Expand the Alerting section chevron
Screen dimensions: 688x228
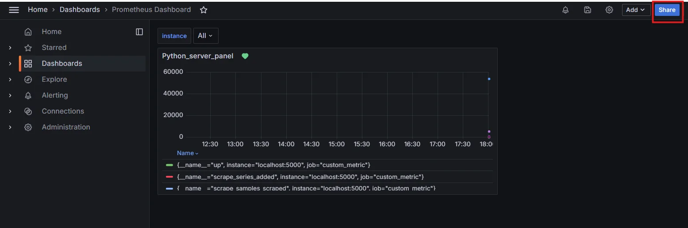10,95
